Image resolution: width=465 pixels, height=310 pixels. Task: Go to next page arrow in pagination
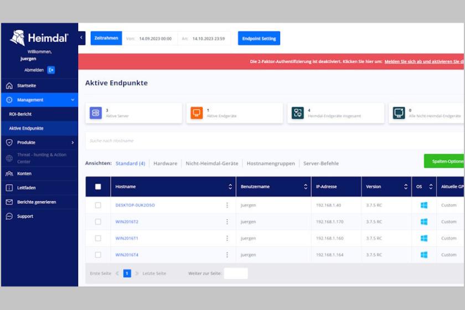point(137,273)
